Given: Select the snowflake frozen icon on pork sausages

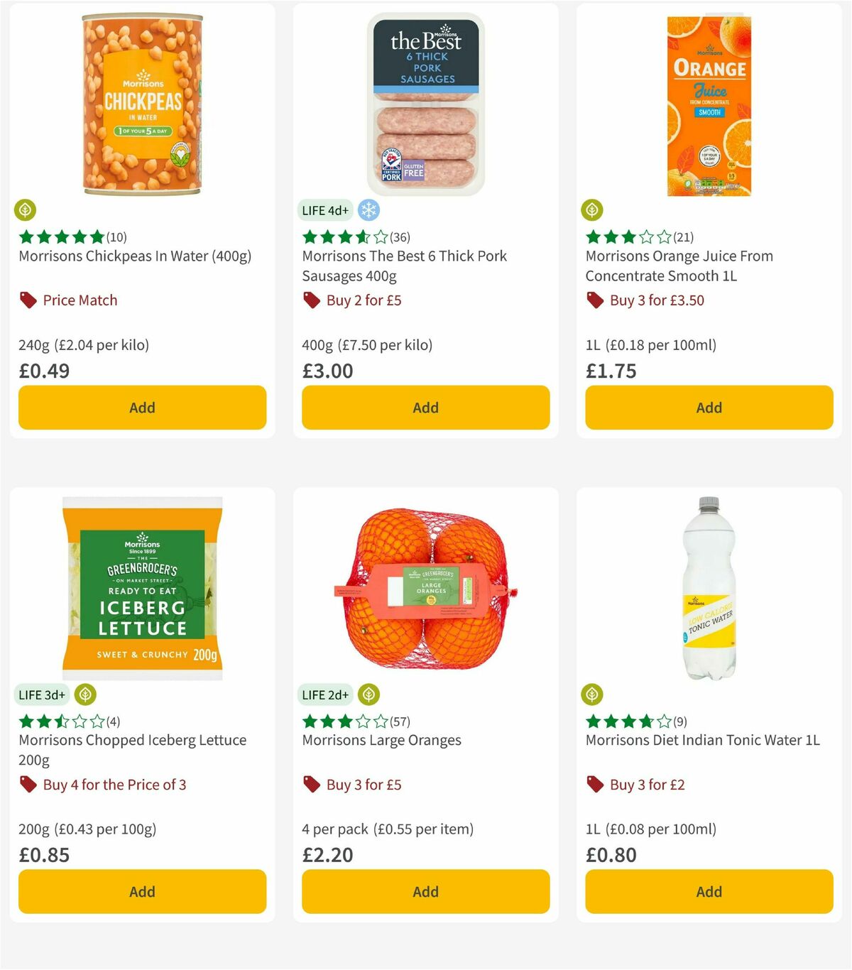Looking at the screenshot, I should 368,210.
